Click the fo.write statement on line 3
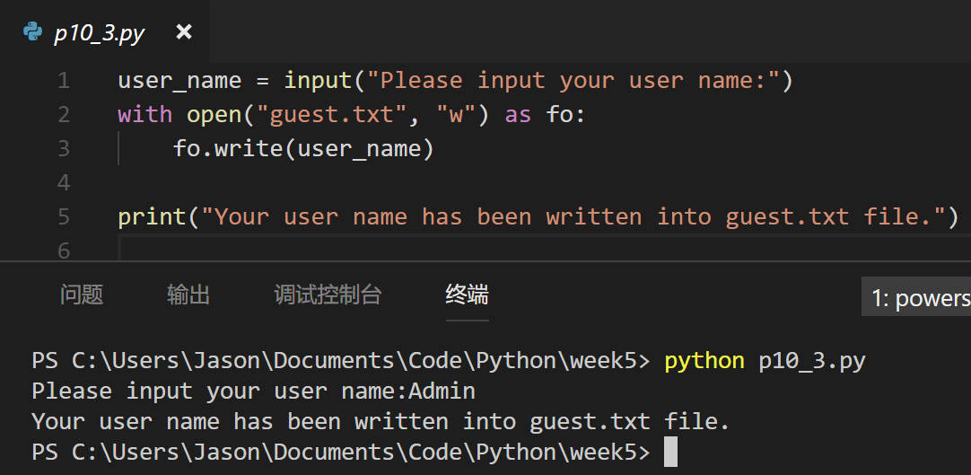The image size is (971, 475). pyautogui.click(x=303, y=149)
